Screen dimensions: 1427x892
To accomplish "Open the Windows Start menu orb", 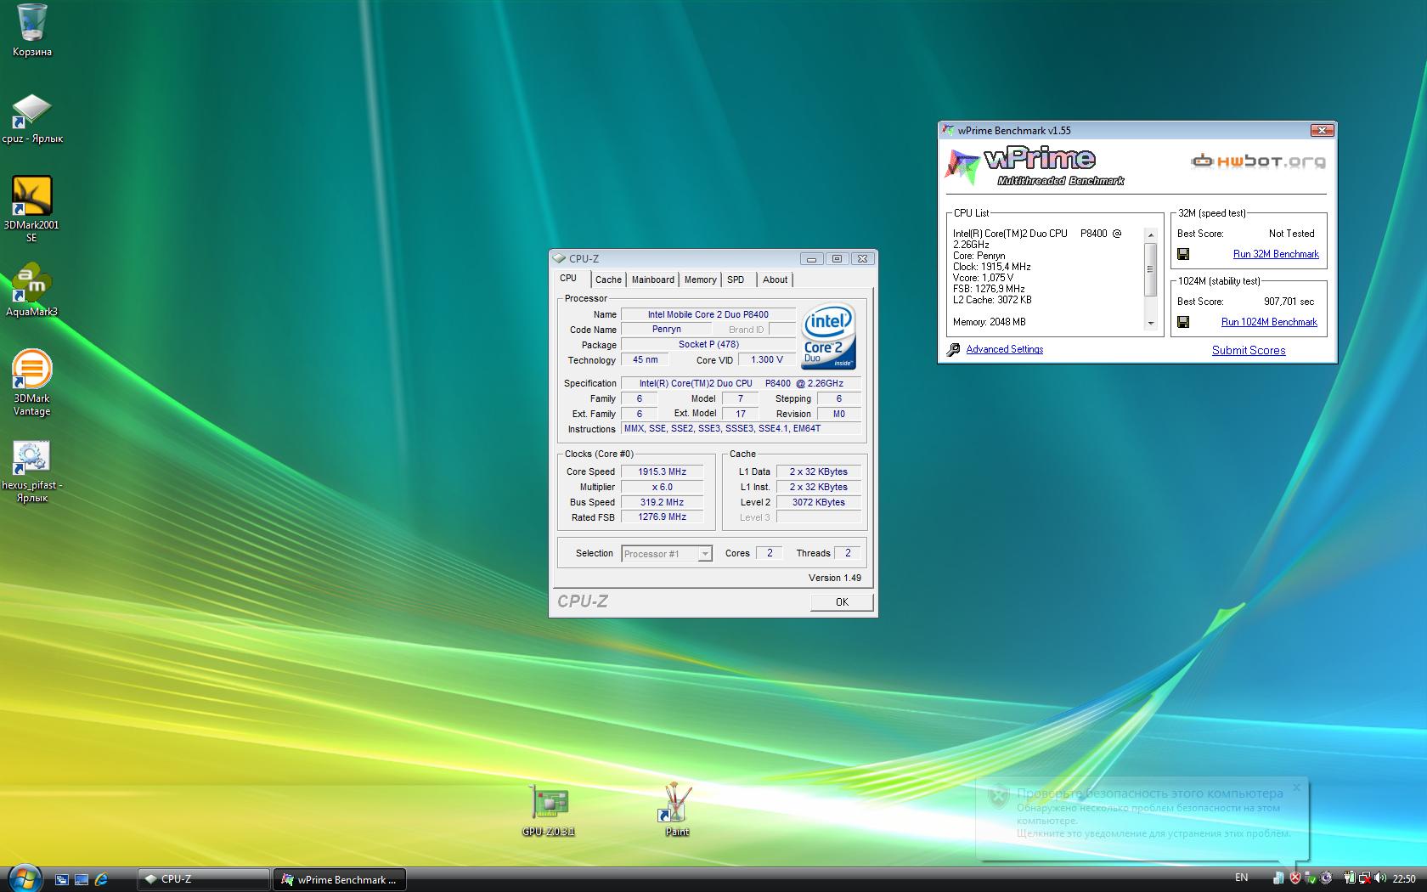I will click(24, 878).
